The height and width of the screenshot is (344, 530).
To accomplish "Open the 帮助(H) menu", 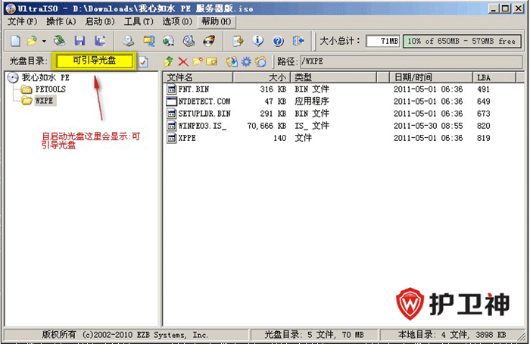I will point(217,22).
